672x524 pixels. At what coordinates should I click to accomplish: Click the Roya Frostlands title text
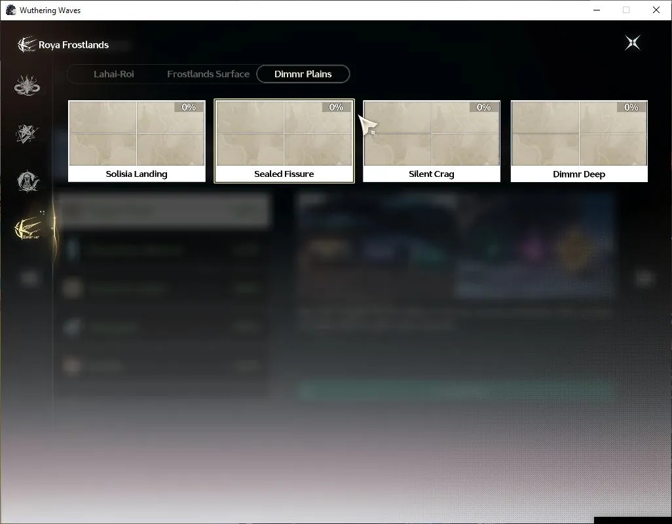(74, 45)
